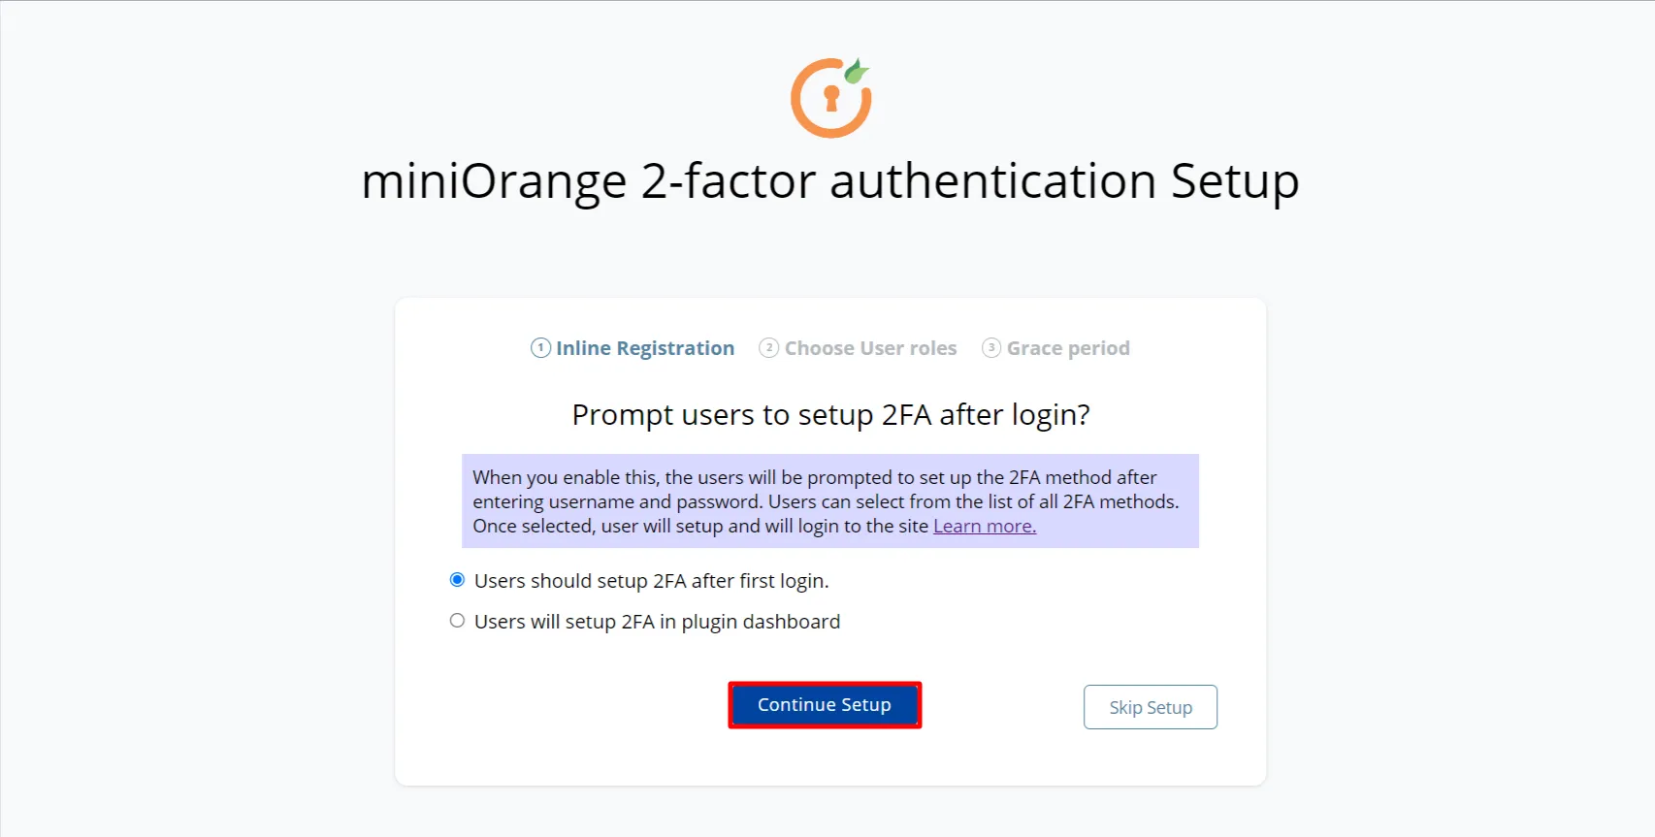
Task: Select 'Users should setup 2FA after first login'
Action: coord(457,579)
